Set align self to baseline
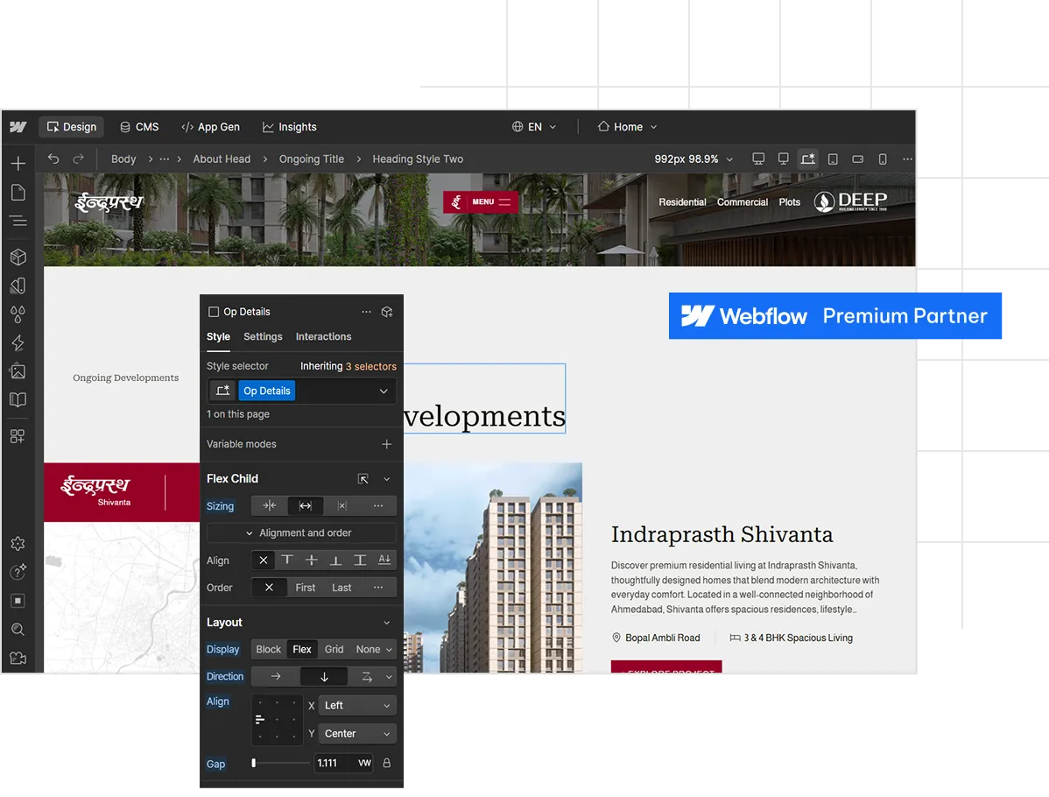 384,561
